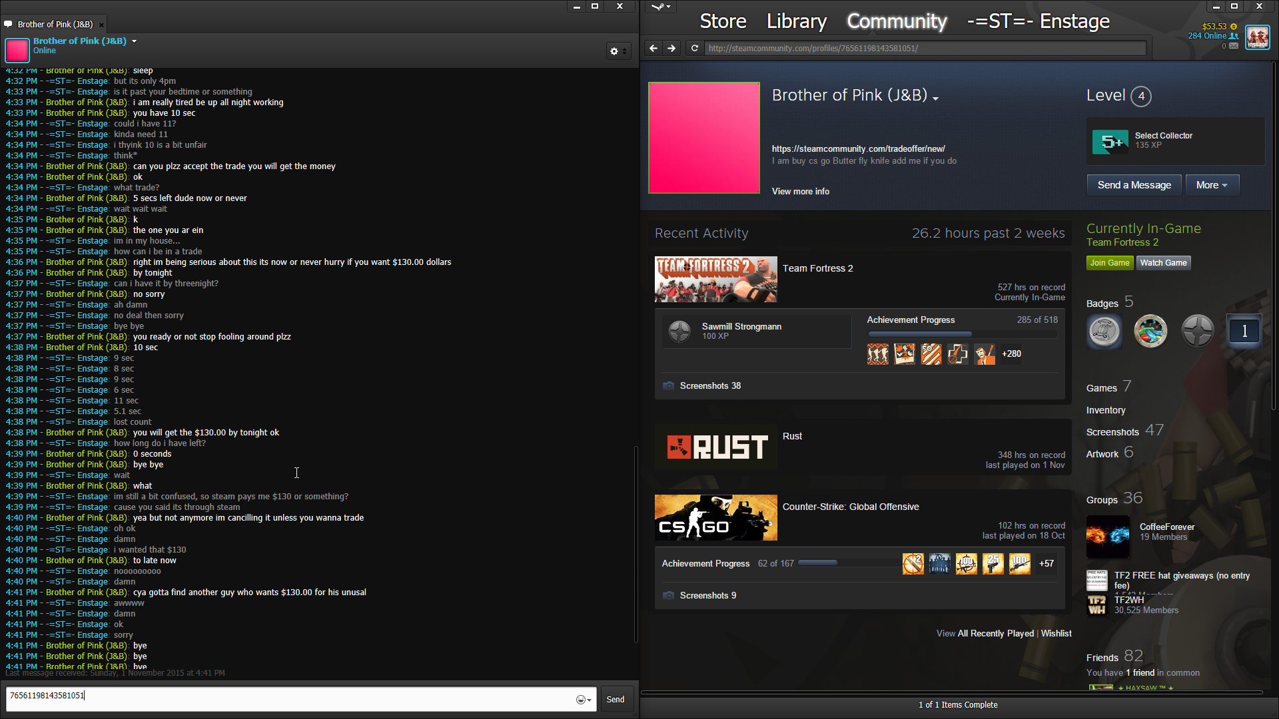
Task: Click the browser forward arrow
Action: point(671,48)
